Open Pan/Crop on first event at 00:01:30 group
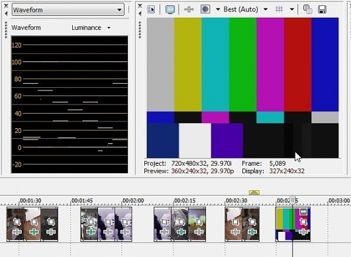The height and width of the screenshot is (257, 351). tap(17, 222)
